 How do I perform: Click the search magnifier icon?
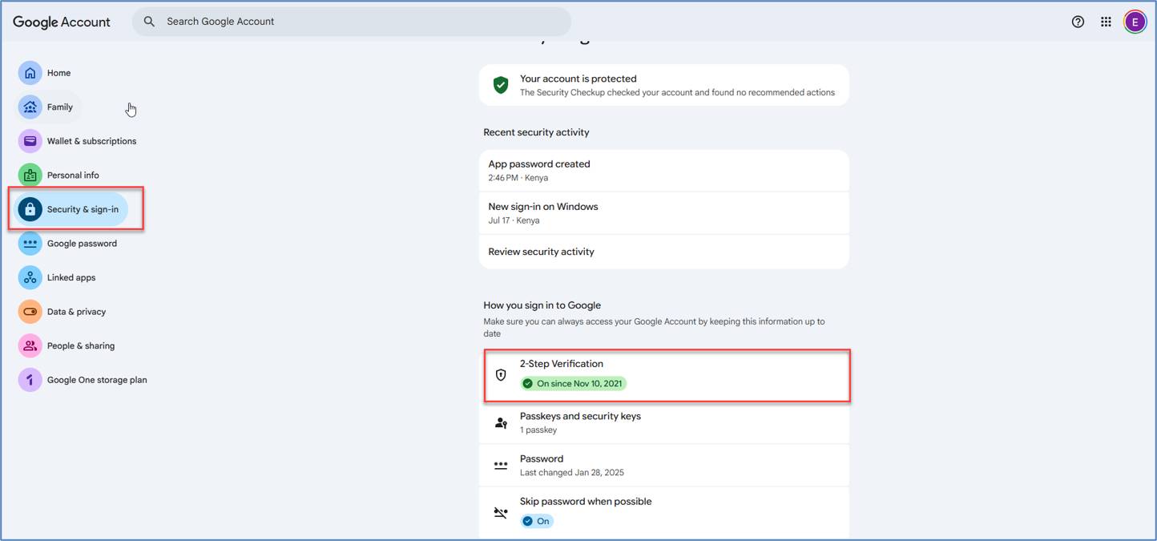click(149, 22)
